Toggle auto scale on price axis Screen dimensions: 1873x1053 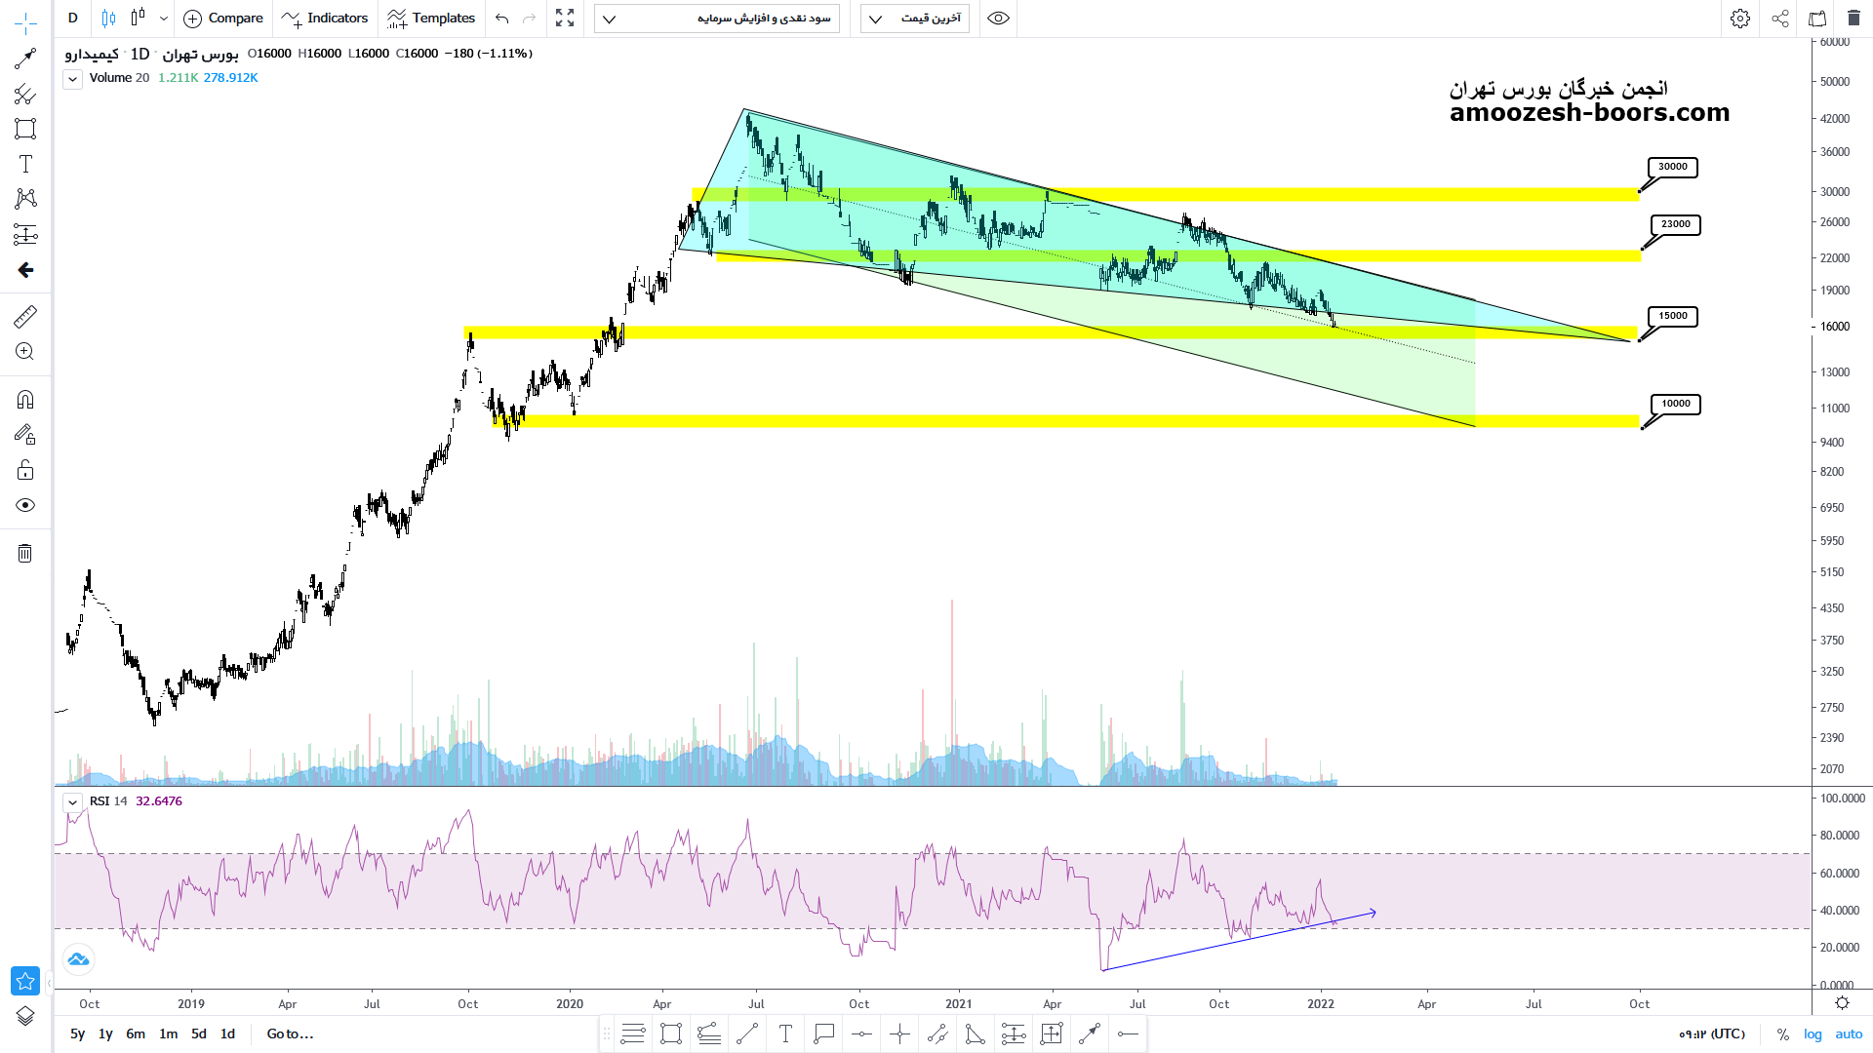1849,1034
